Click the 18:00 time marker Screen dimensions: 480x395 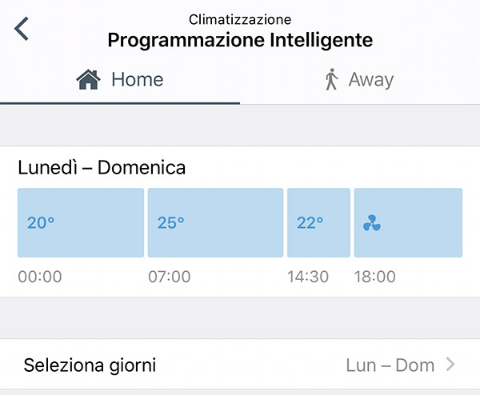tap(375, 277)
